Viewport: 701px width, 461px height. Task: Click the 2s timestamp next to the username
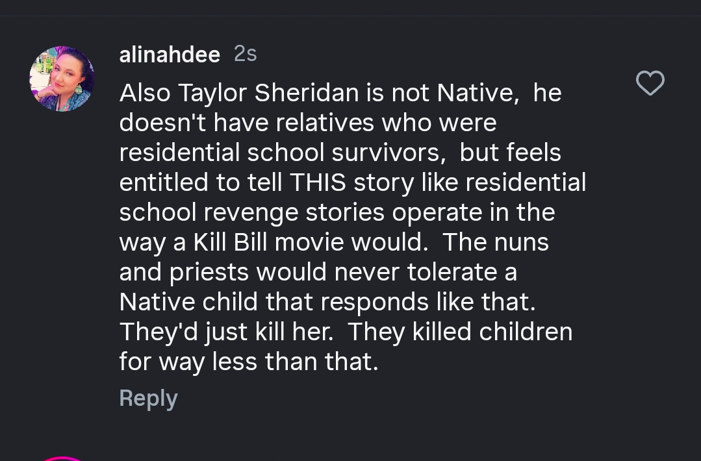[245, 54]
